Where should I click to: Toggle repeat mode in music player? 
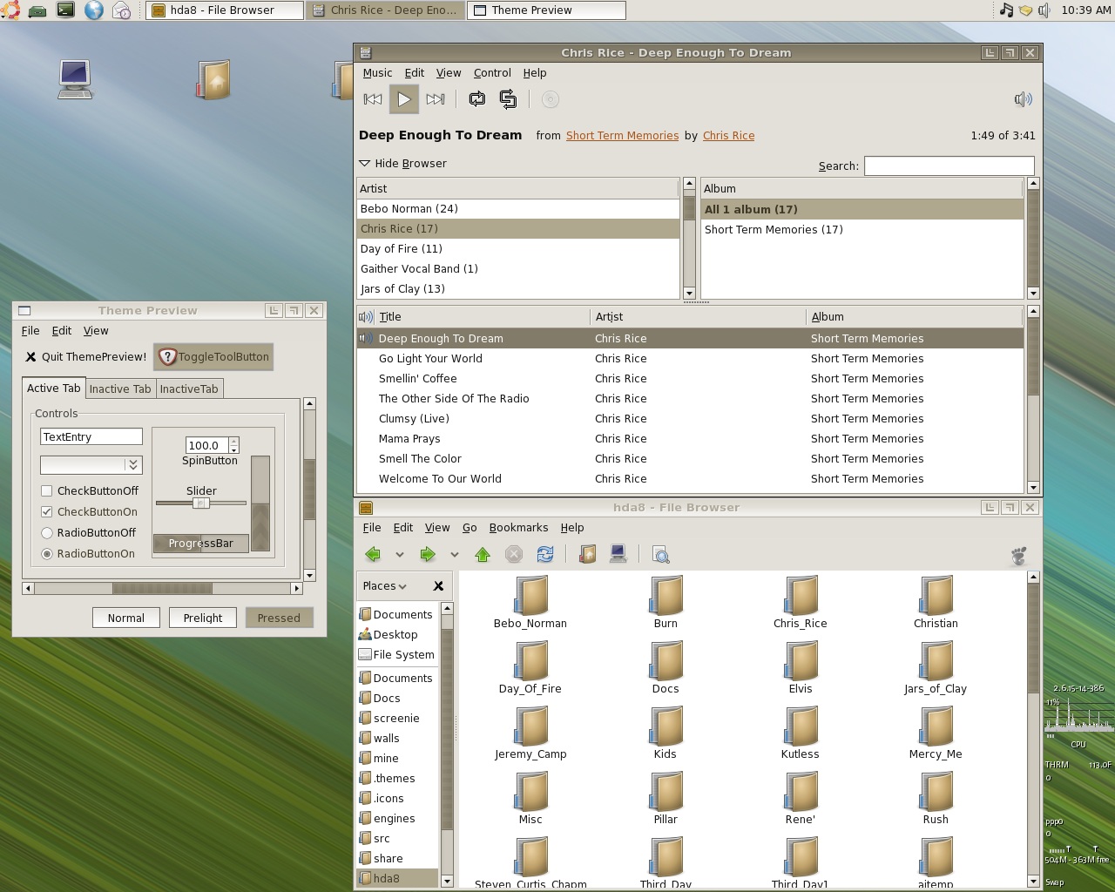[x=476, y=99]
